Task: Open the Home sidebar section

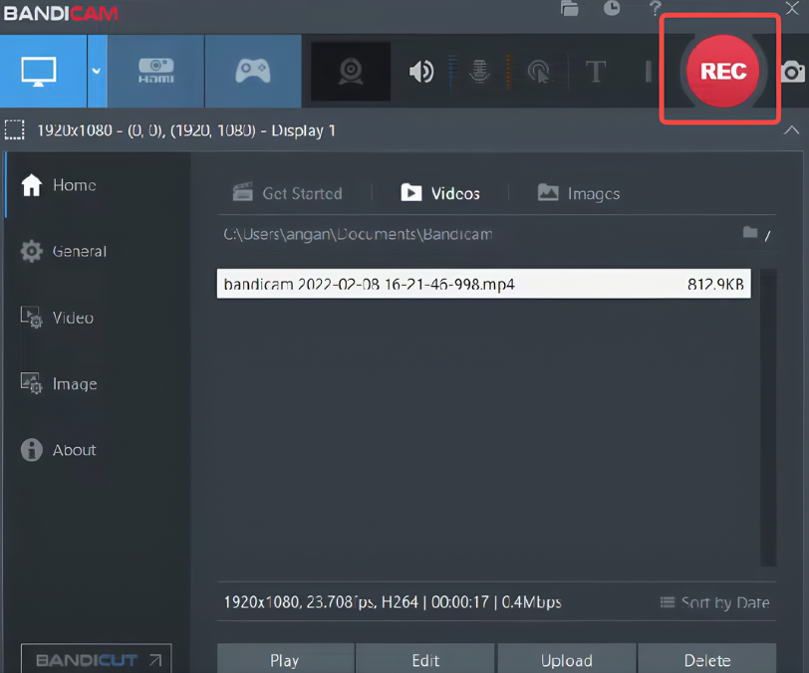Action: [59, 185]
